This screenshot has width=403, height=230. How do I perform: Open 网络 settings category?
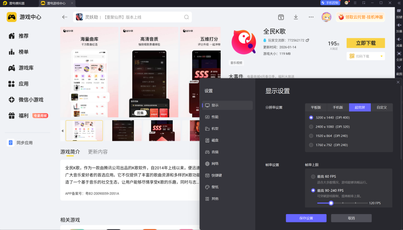click(x=227, y=164)
